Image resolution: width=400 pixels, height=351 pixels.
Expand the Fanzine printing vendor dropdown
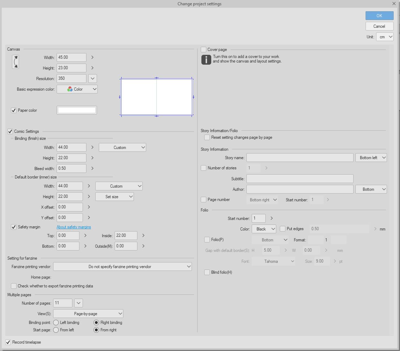click(x=122, y=267)
